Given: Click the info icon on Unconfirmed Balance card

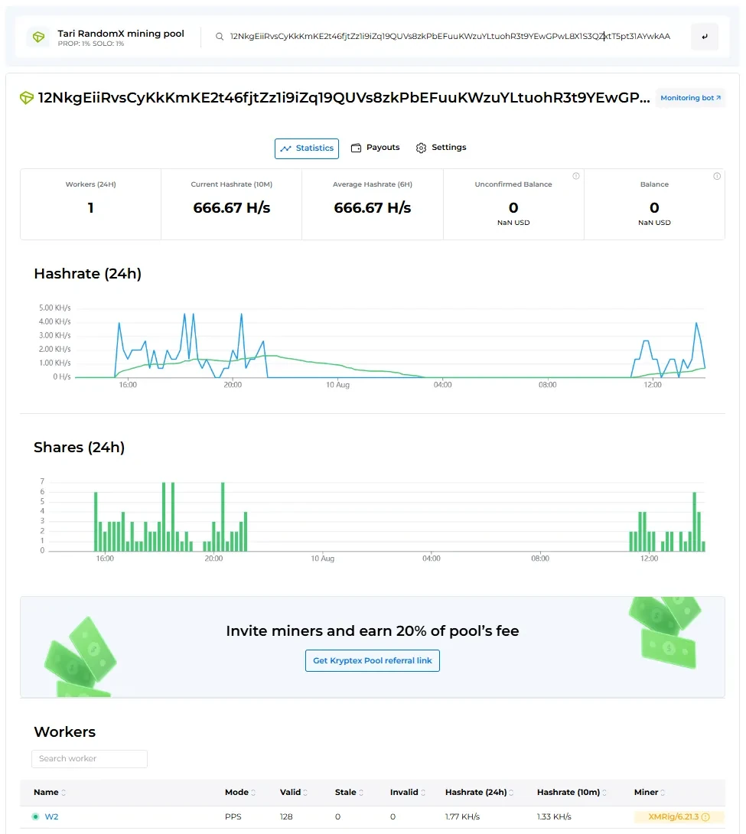Looking at the screenshot, I should (x=576, y=176).
